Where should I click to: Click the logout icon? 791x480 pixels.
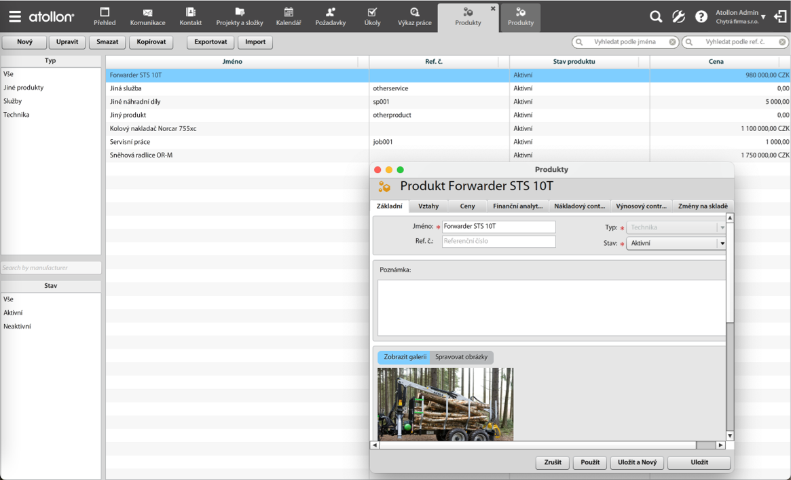(x=780, y=16)
